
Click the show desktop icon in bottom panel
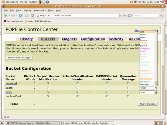point(2,123)
